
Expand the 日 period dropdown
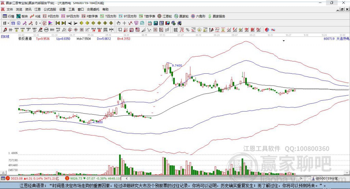click(x=8, y=23)
